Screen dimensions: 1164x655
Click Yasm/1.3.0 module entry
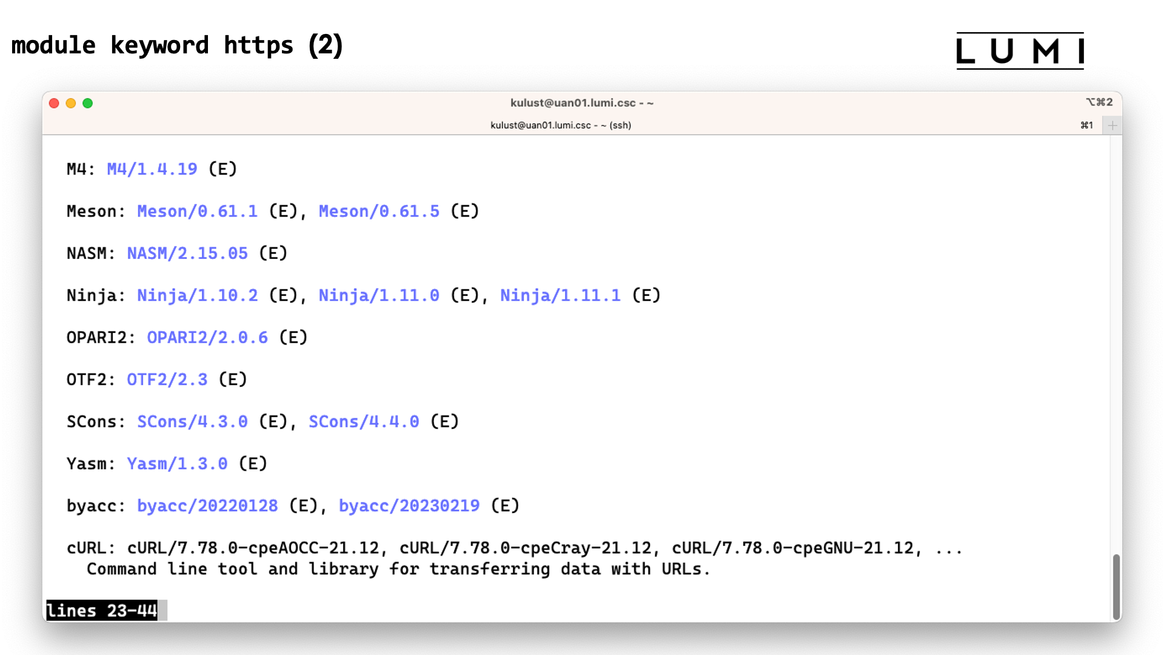point(177,464)
